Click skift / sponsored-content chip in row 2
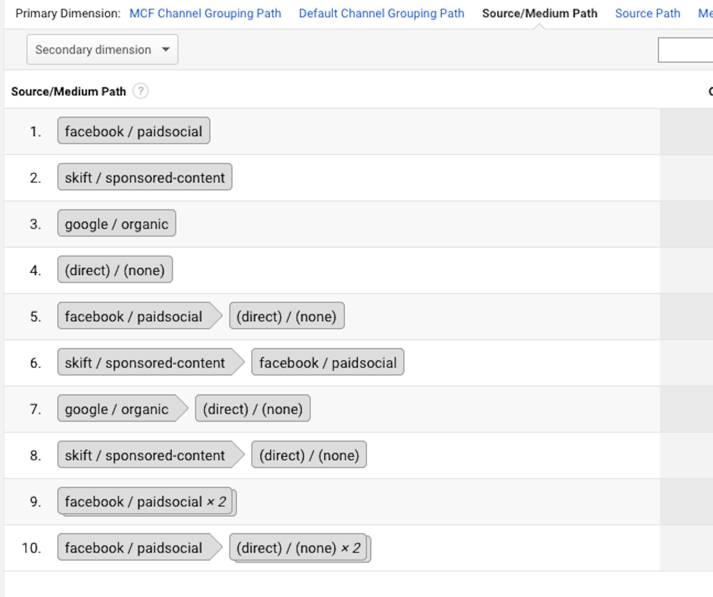This screenshot has height=597, width=713. (x=145, y=177)
